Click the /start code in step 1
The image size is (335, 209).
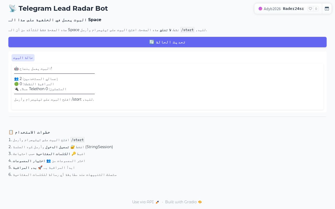(77, 140)
